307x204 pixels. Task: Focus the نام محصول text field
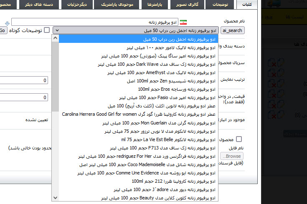[95, 22]
